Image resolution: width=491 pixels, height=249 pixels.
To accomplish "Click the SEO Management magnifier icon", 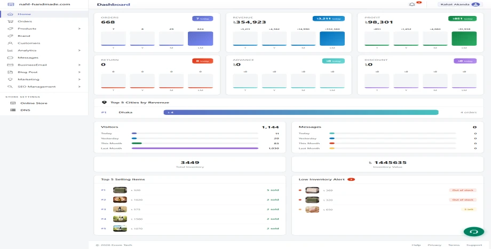I will click(10, 87).
